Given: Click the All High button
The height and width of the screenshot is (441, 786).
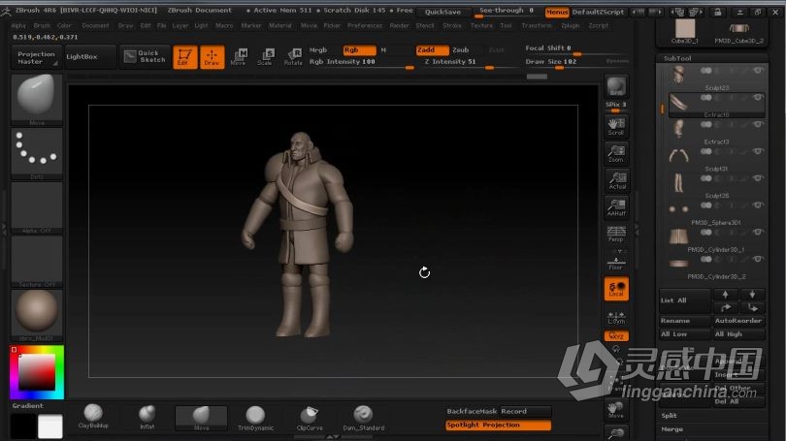Looking at the screenshot, I should click(x=738, y=333).
